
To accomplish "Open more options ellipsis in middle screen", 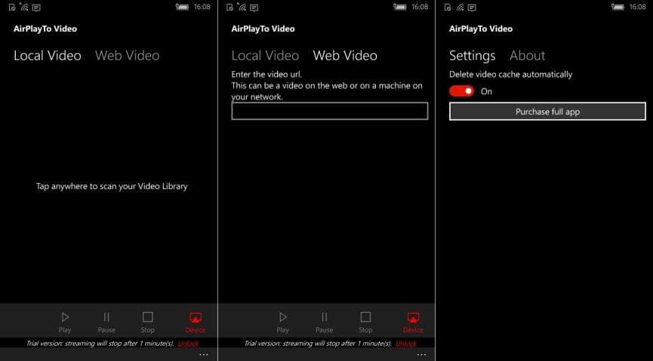I will (x=421, y=355).
